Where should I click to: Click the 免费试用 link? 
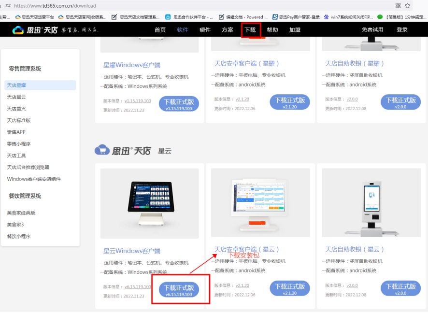pyautogui.click(x=372, y=29)
